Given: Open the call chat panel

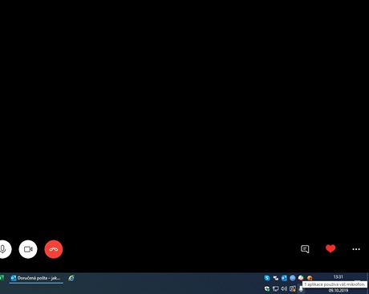Looking at the screenshot, I should point(305,249).
